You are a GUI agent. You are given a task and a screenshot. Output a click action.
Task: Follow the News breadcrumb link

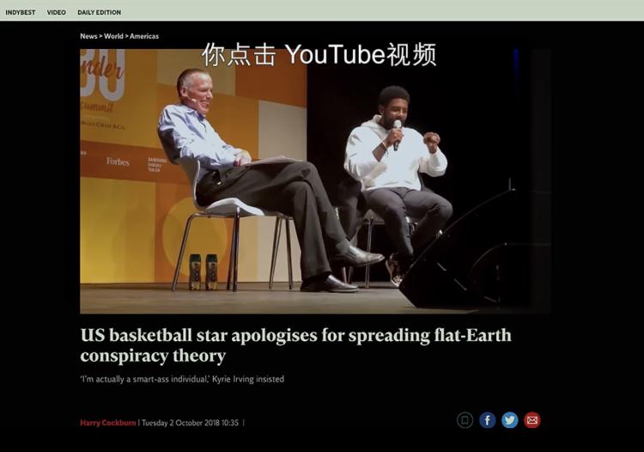tap(88, 36)
